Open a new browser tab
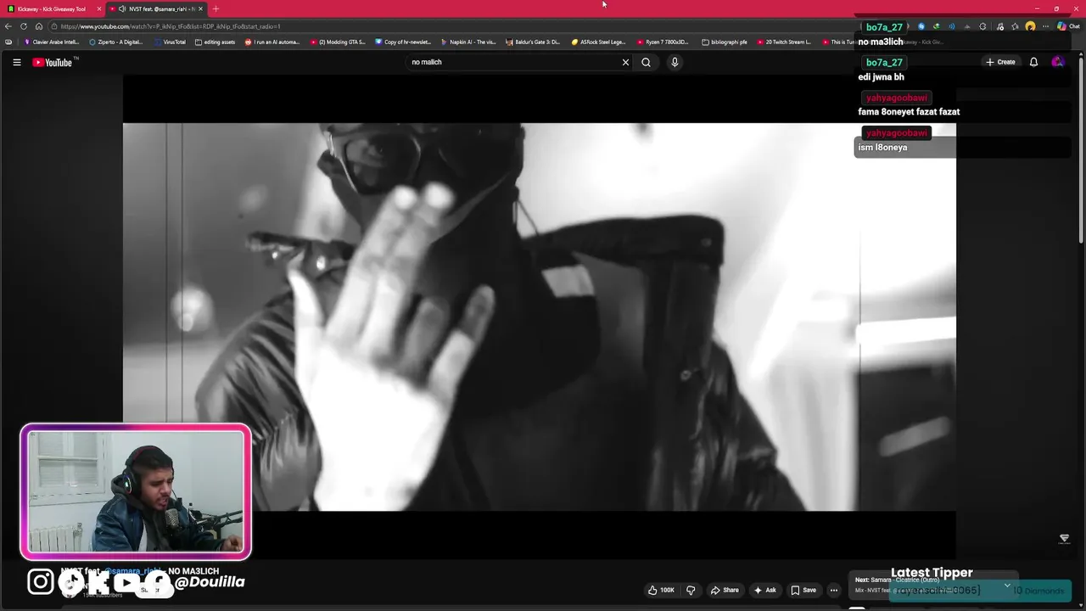 [x=216, y=8]
